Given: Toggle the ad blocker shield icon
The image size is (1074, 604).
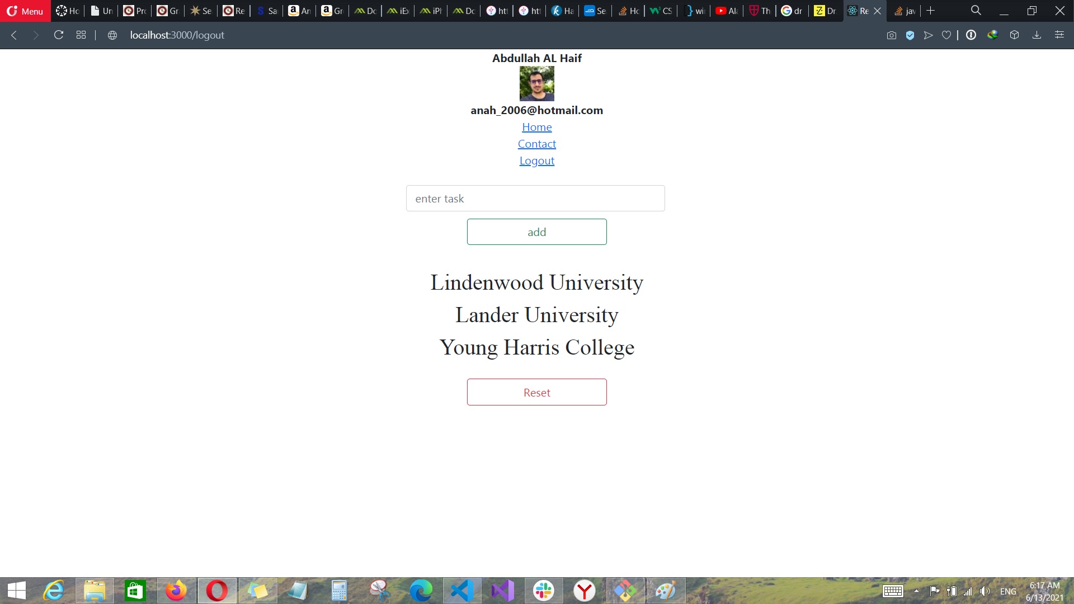Looking at the screenshot, I should (x=910, y=35).
